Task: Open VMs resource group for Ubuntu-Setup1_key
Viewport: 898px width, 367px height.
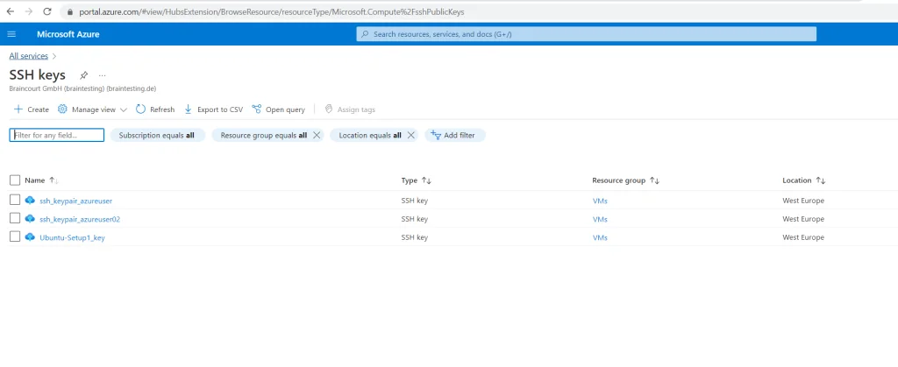Action: coord(600,237)
